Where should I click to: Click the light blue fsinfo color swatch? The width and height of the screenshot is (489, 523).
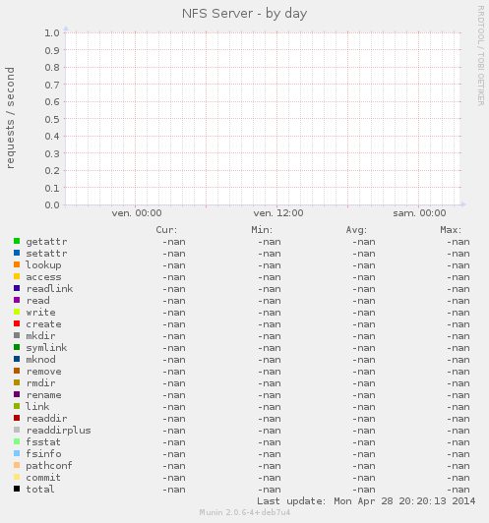tap(17, 453)
